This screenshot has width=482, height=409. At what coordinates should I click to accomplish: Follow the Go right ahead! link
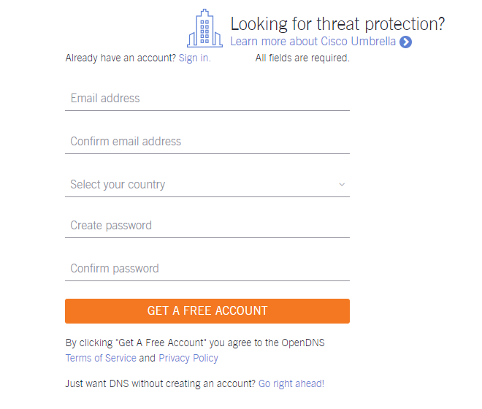291,383
